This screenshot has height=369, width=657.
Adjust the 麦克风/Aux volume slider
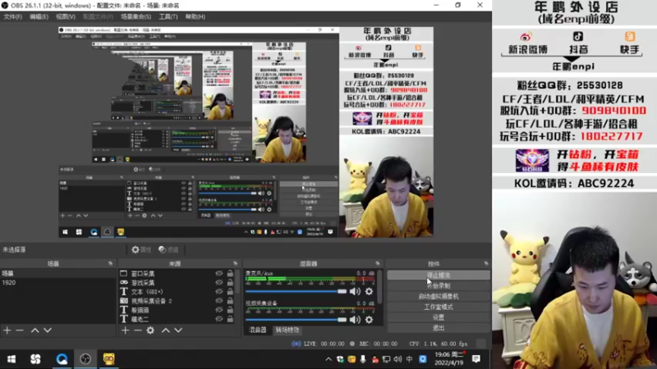tap(296, 292)
